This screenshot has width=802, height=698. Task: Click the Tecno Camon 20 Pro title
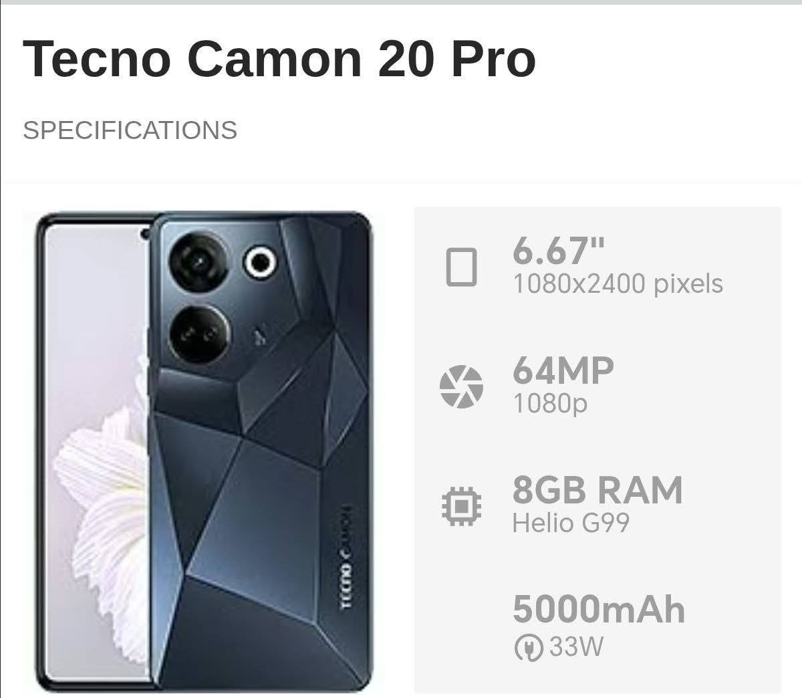[x=279, y=58]
